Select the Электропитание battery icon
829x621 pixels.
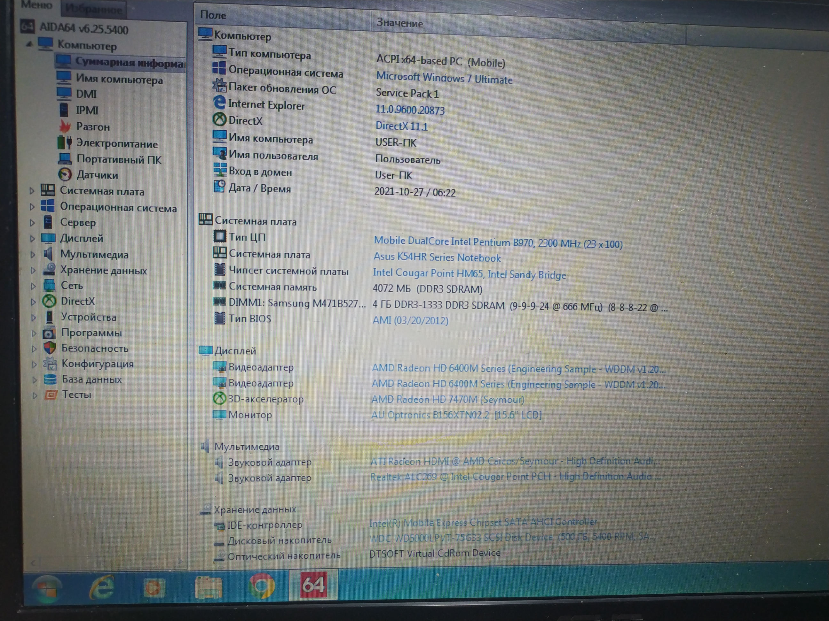click(x=65, y=142)
